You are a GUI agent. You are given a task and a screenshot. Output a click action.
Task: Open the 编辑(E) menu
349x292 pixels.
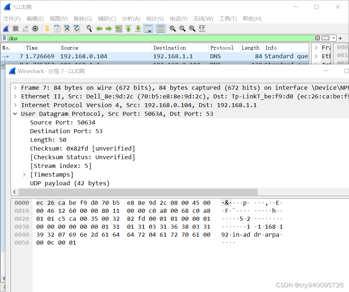coord(35,19)
